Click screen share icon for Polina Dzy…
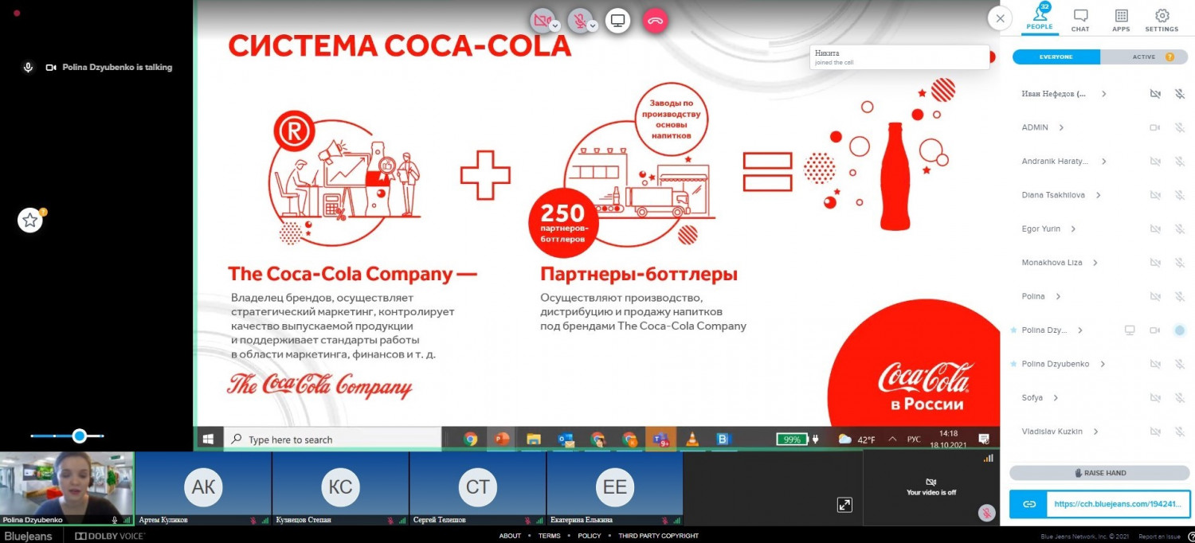Viewport: 1195px width, 543px height. [1130, 330]
